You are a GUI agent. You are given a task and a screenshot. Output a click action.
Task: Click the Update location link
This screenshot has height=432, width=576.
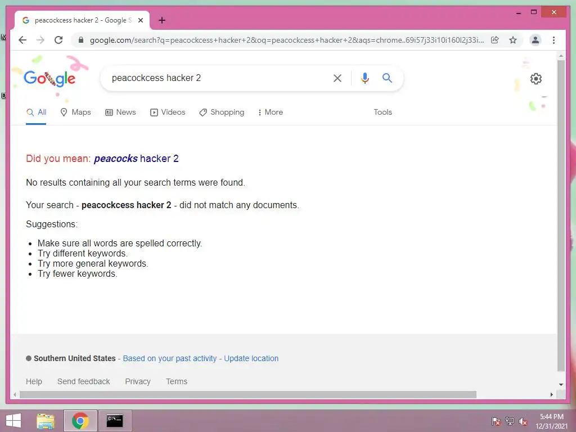251,358
